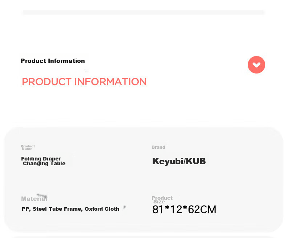
Task: Click the word INFORMATION in red title
Action: coord(110,82)
